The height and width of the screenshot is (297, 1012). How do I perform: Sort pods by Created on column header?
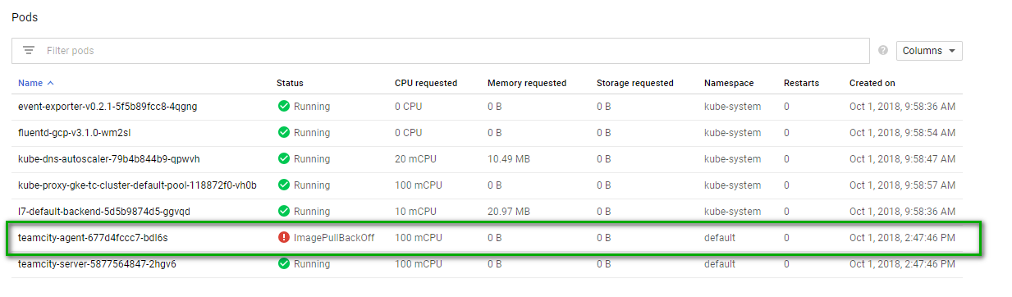pyautogui.click(x=872, y=83)
